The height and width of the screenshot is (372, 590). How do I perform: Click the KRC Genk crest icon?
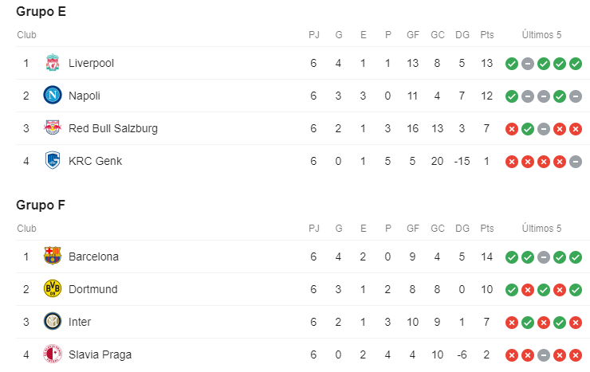click(52, 161)
